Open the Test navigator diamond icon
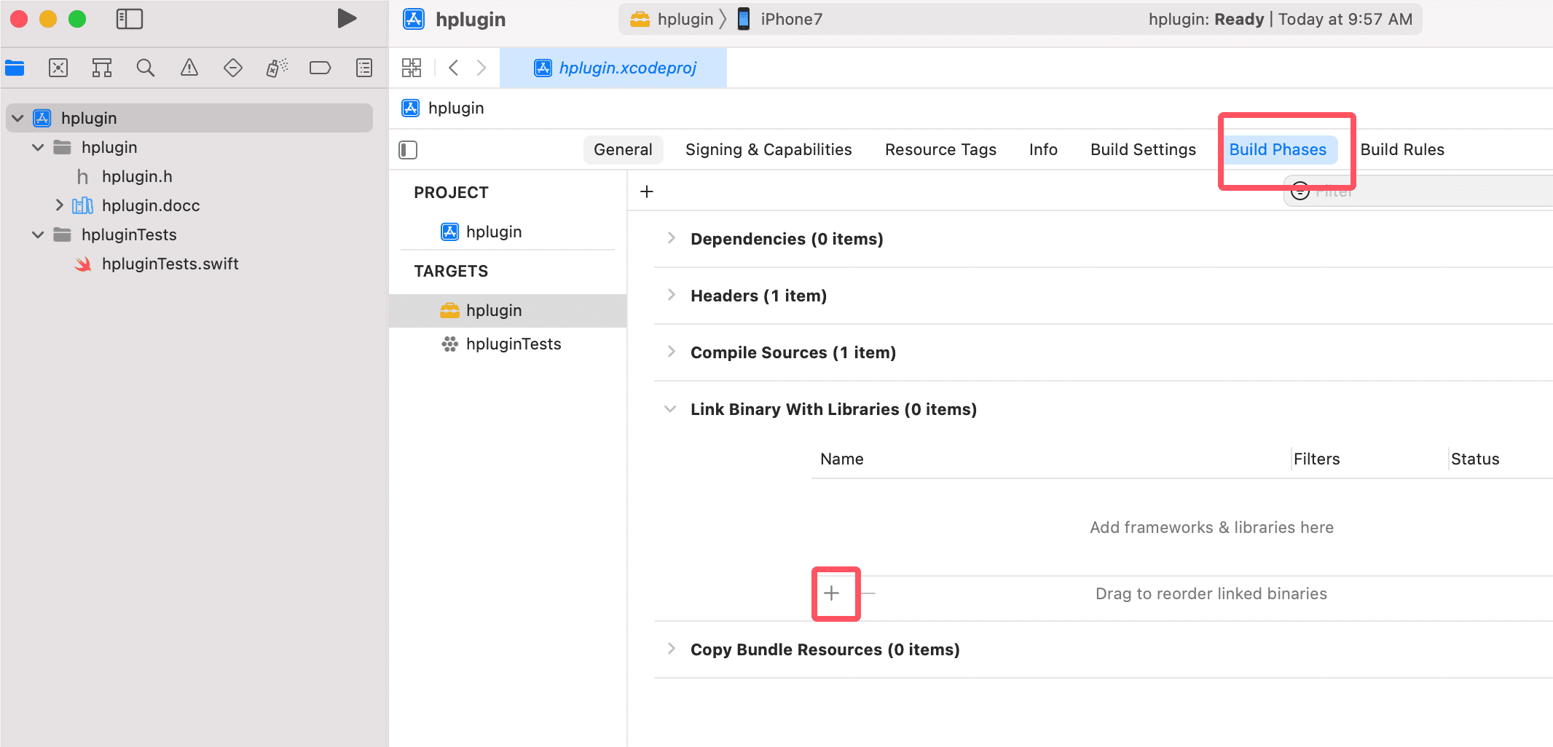Viewport: 1553px width, 747px height. (x=233, y=68)
